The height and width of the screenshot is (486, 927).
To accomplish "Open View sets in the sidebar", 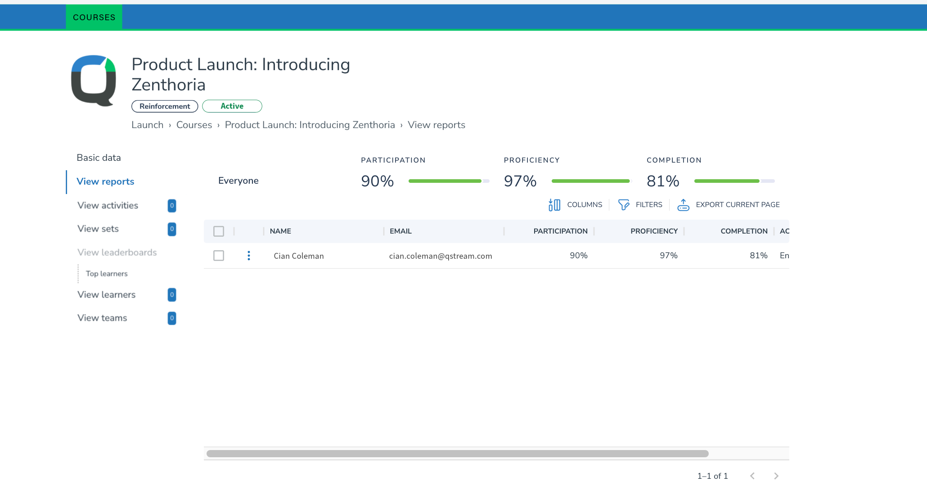I will coord(98,229).
